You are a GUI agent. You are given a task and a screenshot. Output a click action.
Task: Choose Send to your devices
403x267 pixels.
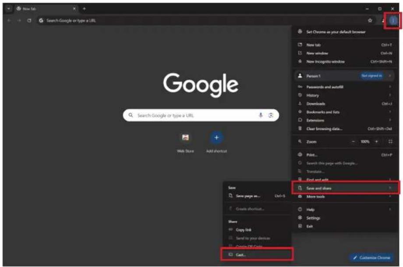[x=257, y=238]
